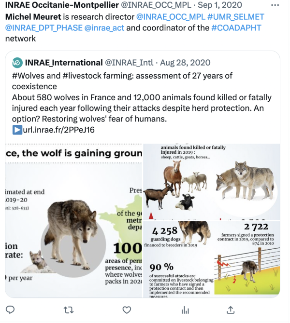Open the #COADAPHT hashtag
The width and height of the screenshot is (290, 323).
[236, 27]
